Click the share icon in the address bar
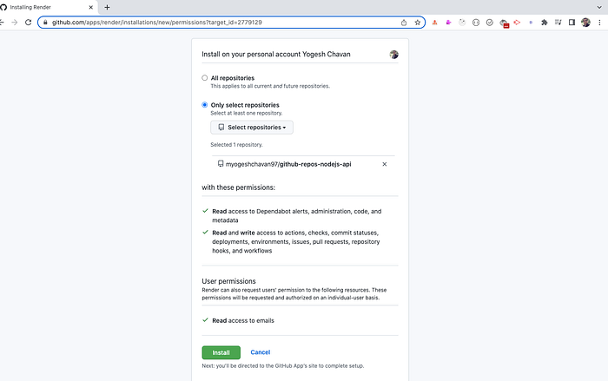The width and height of the screenshot is (608, 381). click(404, 23)
